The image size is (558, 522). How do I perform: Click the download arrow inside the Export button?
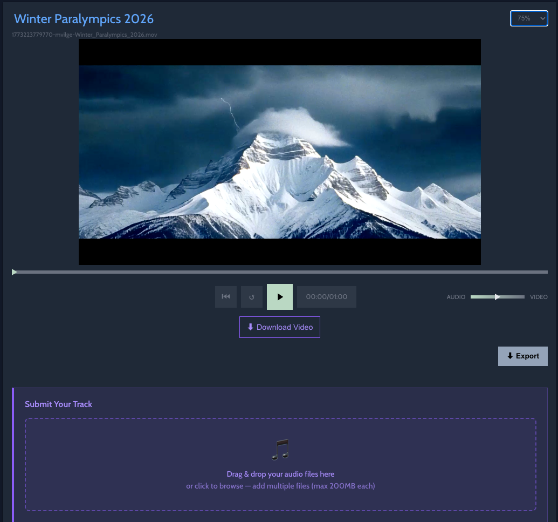511,356
